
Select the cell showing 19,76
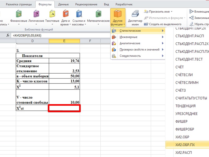coord(64,61)
